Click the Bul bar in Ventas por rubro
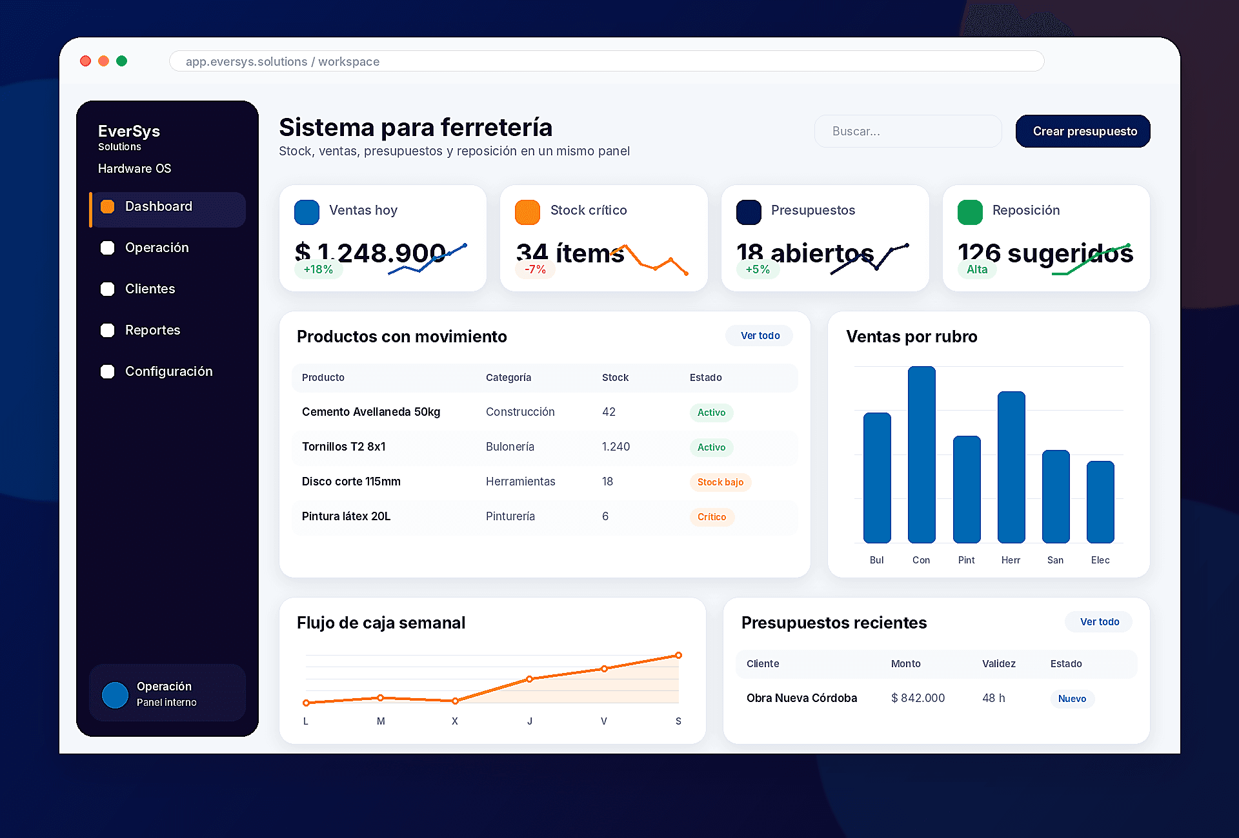This screenshot has height=838, width=1239. (877, 478)
